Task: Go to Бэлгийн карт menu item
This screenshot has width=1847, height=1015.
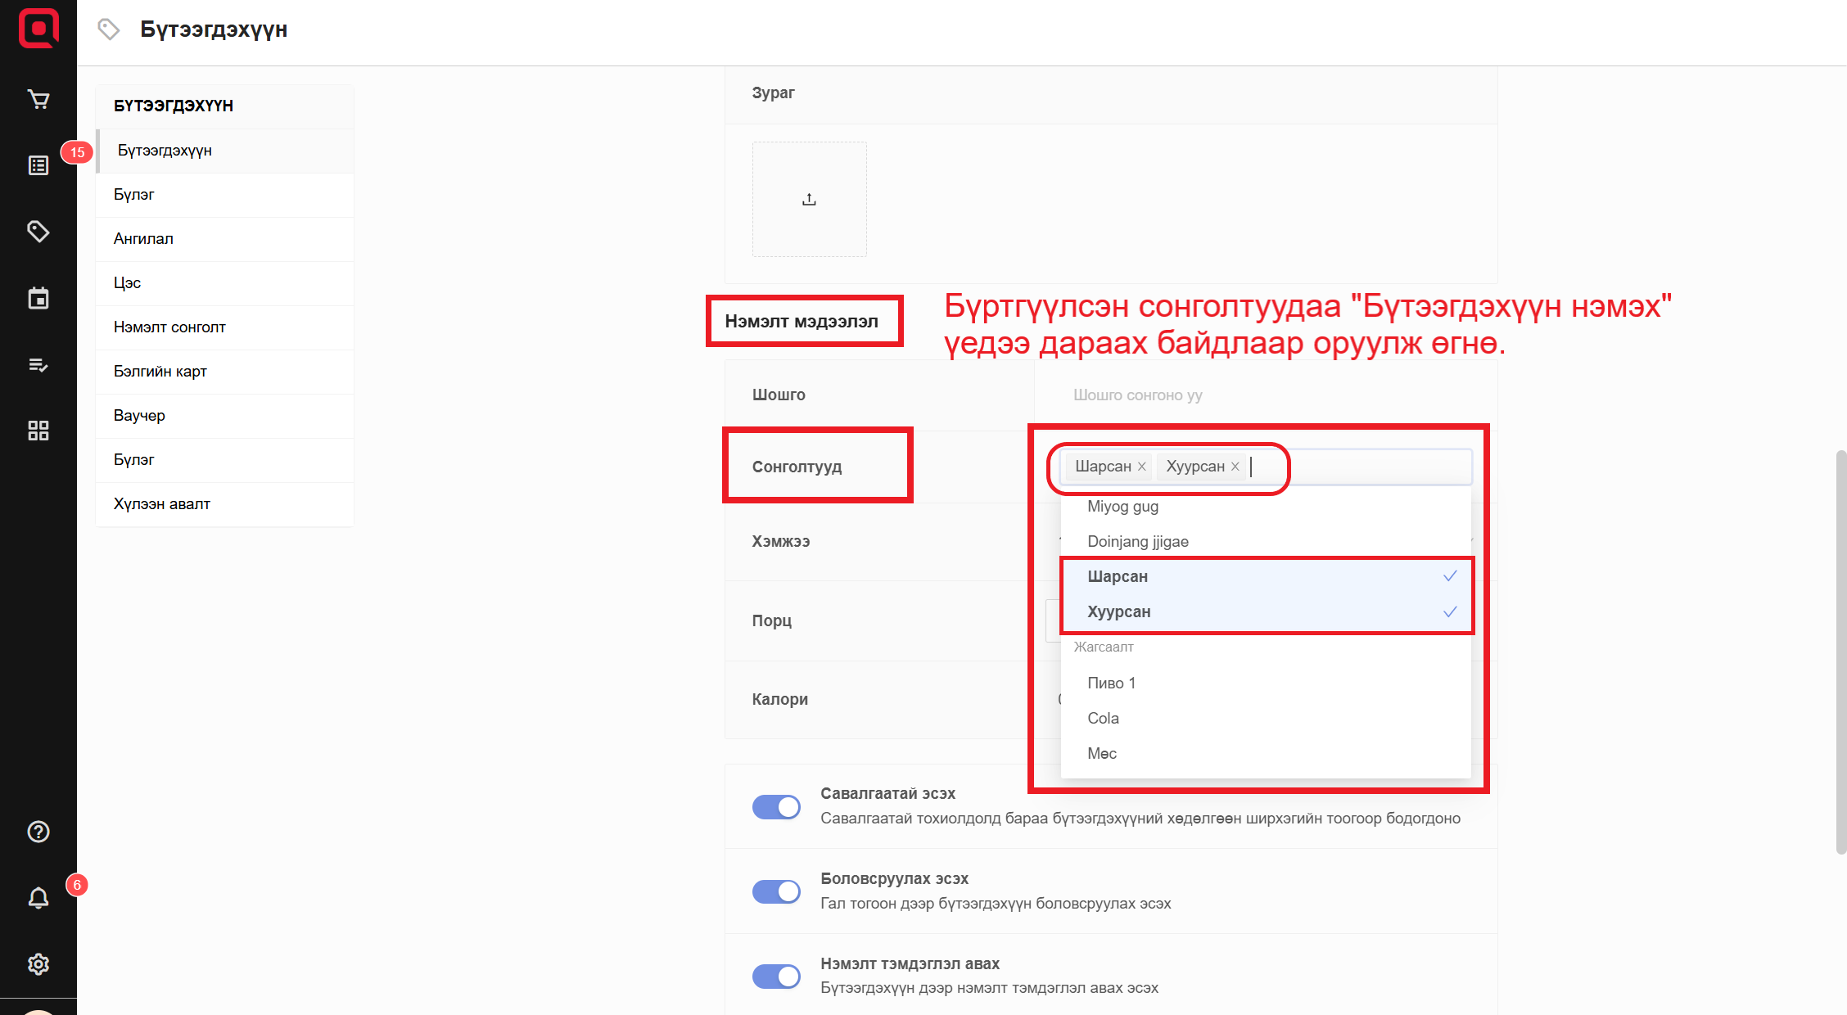Action: 160,372
